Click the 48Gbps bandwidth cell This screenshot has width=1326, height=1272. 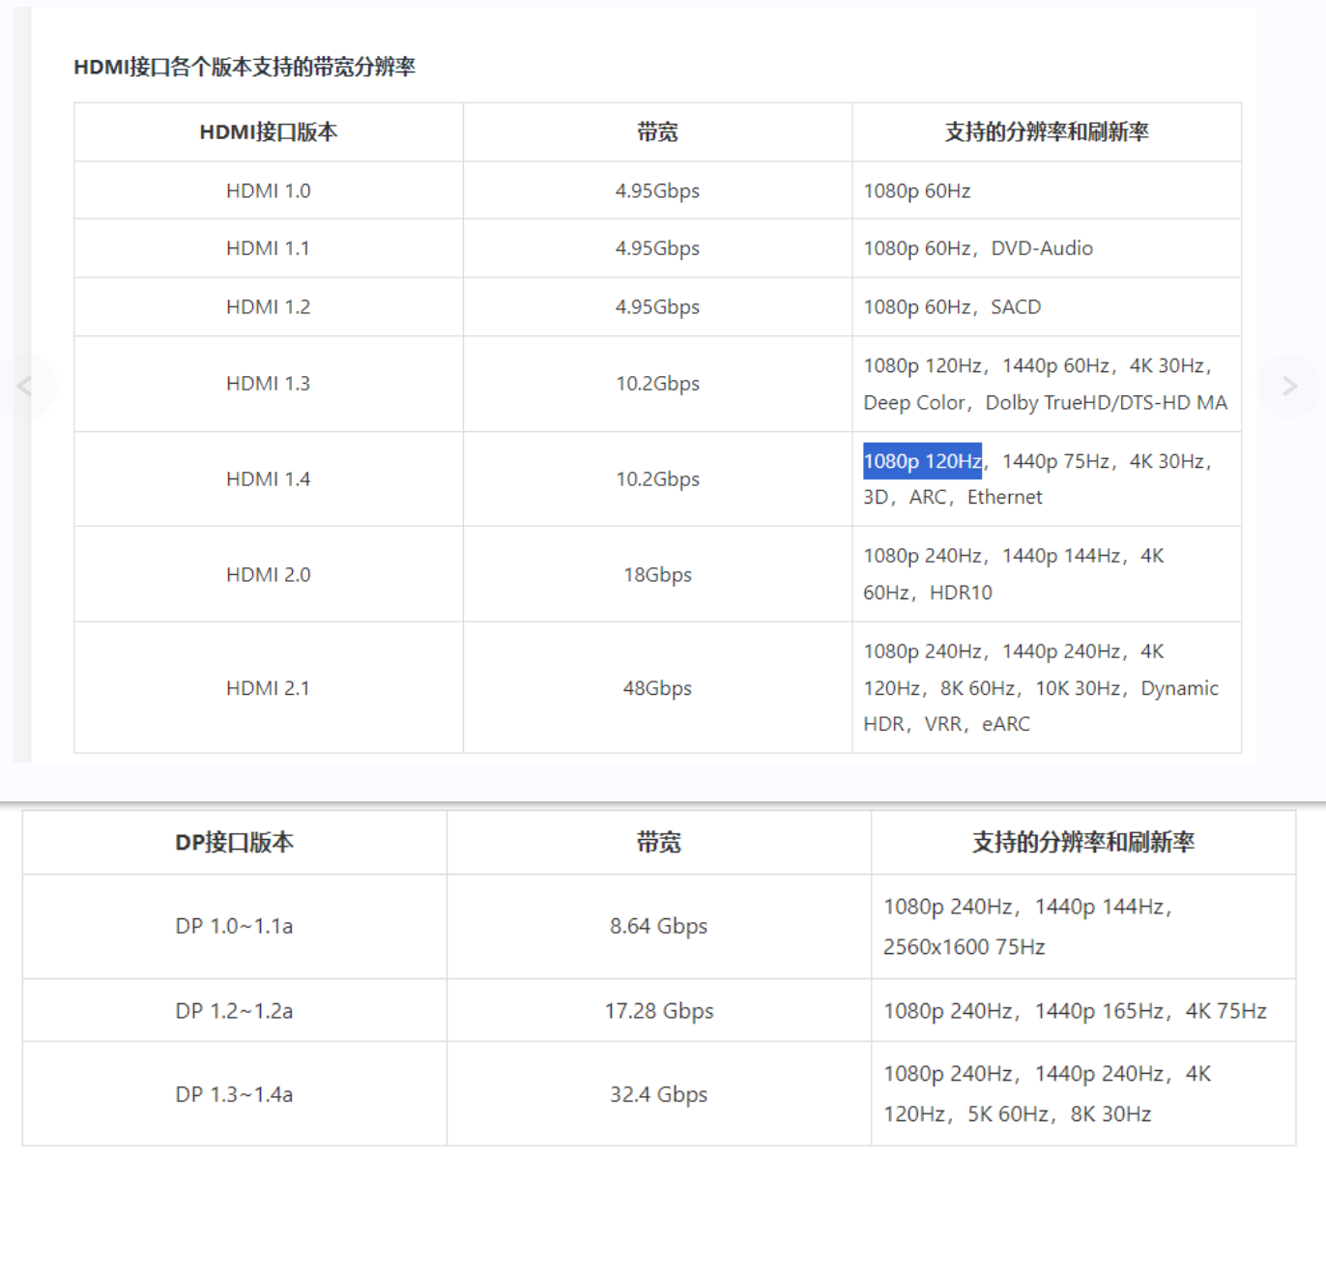click(657, 688)
